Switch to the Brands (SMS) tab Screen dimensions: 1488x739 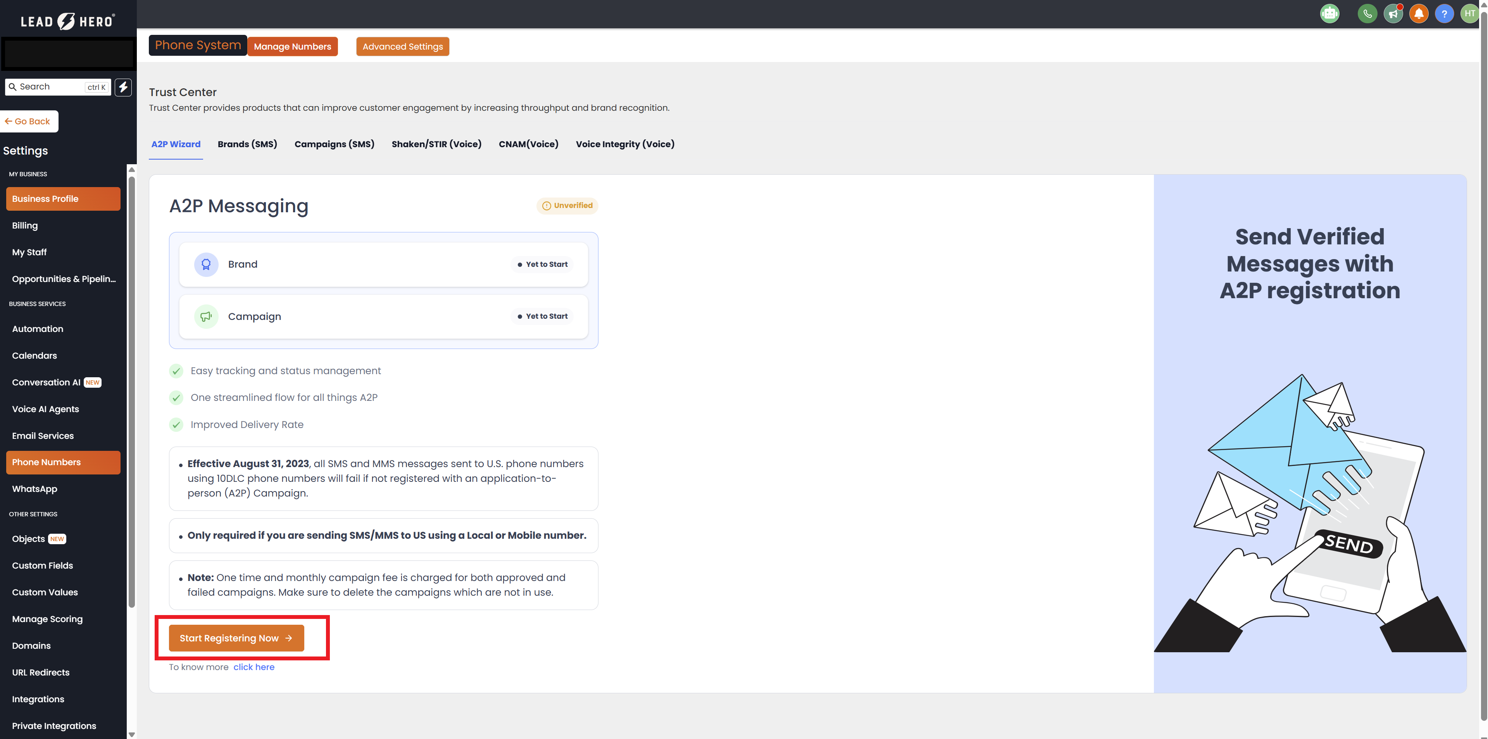pos(247,144)
